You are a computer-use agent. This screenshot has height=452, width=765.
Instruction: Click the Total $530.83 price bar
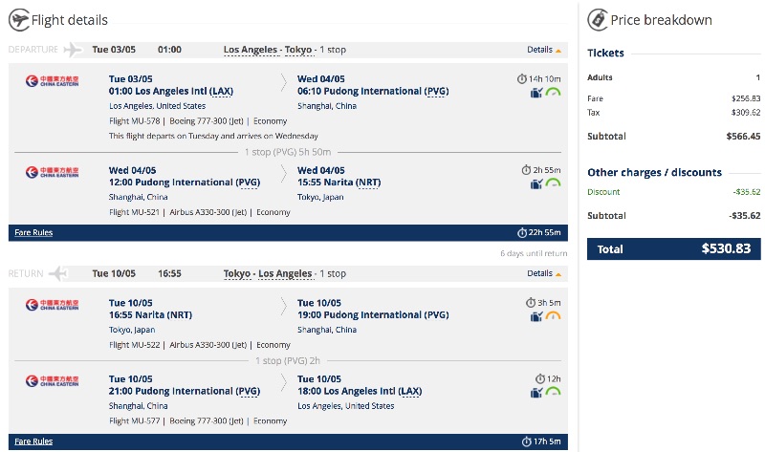674,248
